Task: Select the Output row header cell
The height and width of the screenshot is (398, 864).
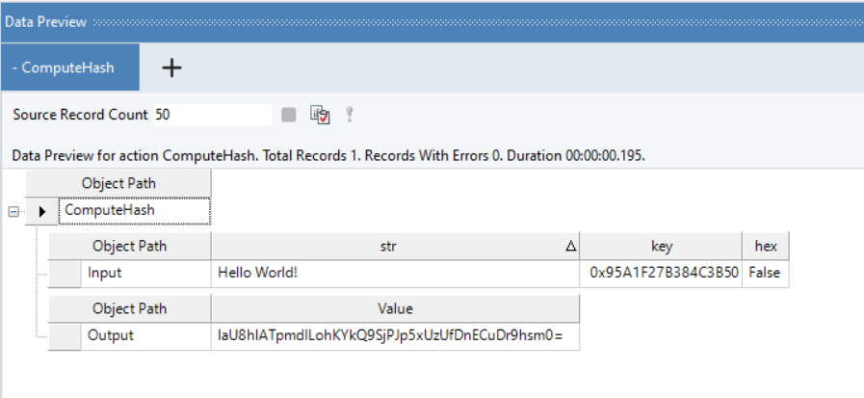Action: pos(65,336)
